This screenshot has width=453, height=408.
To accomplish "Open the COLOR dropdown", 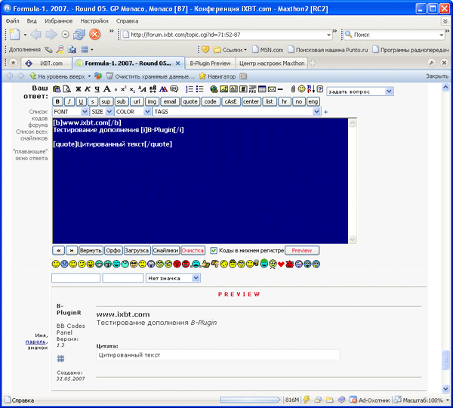I will [x=133, y=112].
